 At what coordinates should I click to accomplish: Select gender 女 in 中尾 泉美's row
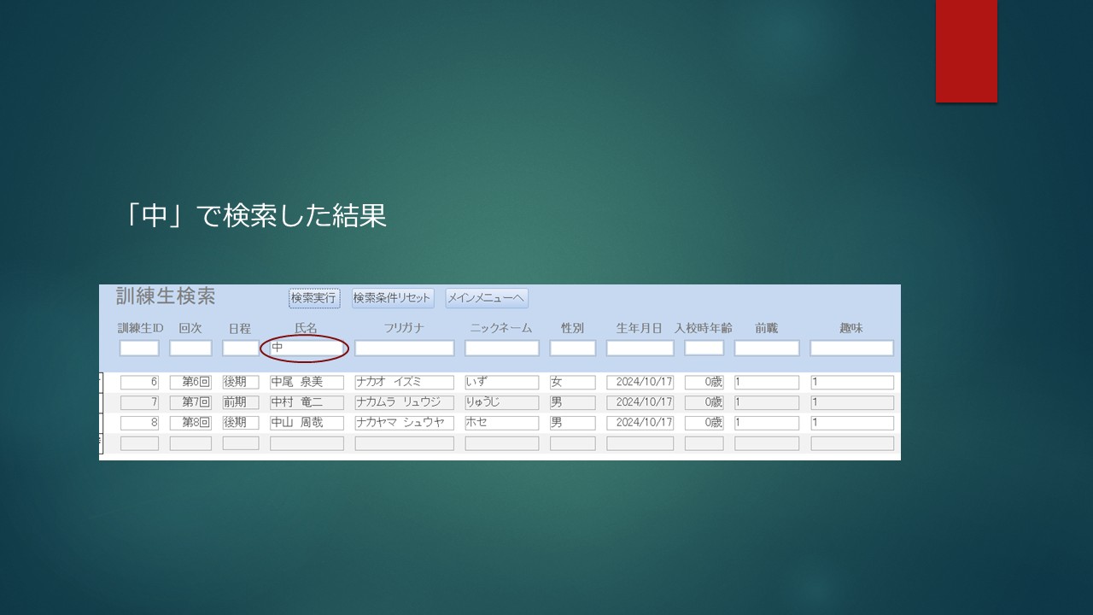coord(573,383)
